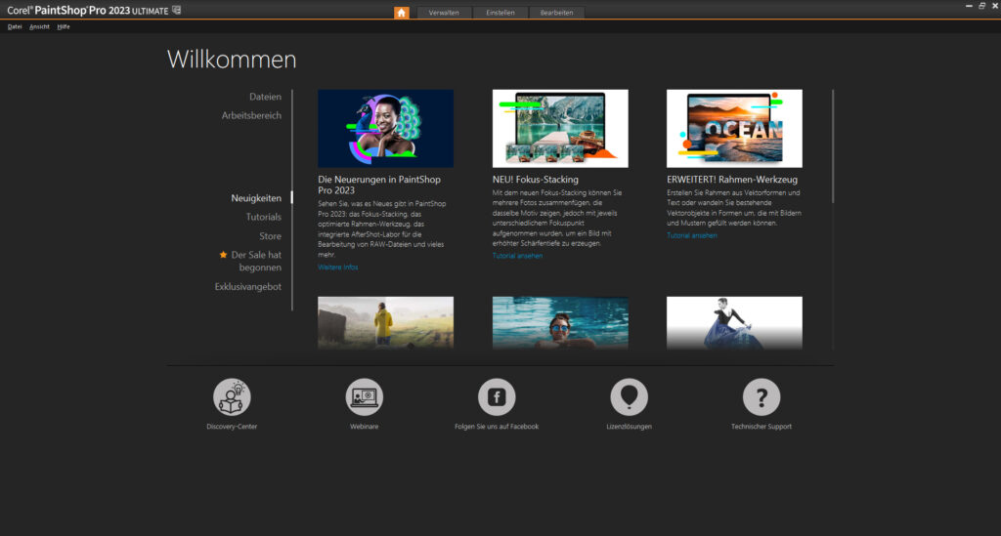The width and height of the screenshot is (1001, 536).
Task: Click the orange star next to Sale
Action: tap(223, 254)
